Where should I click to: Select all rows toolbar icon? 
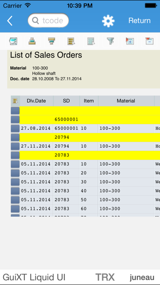[x=71, y=41]
